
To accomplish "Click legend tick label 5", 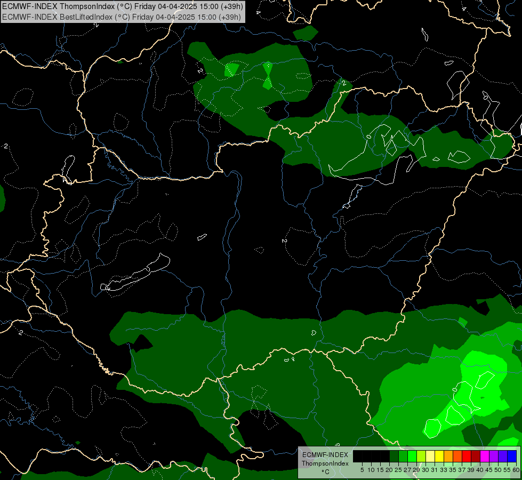I will click(362, 470).
